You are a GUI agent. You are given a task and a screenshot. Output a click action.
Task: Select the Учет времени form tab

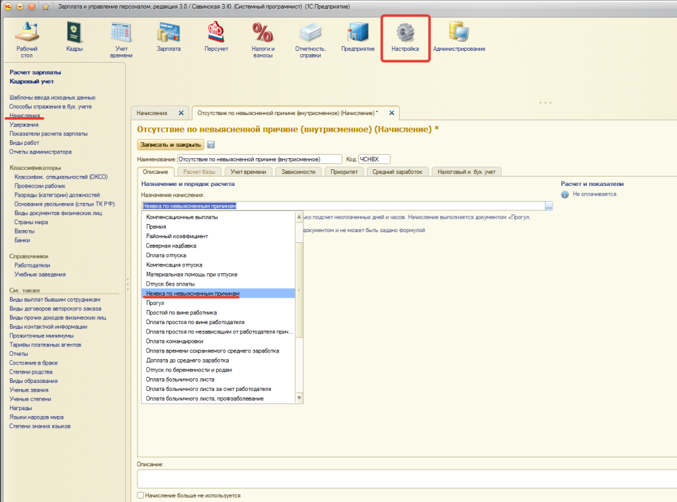249,171
